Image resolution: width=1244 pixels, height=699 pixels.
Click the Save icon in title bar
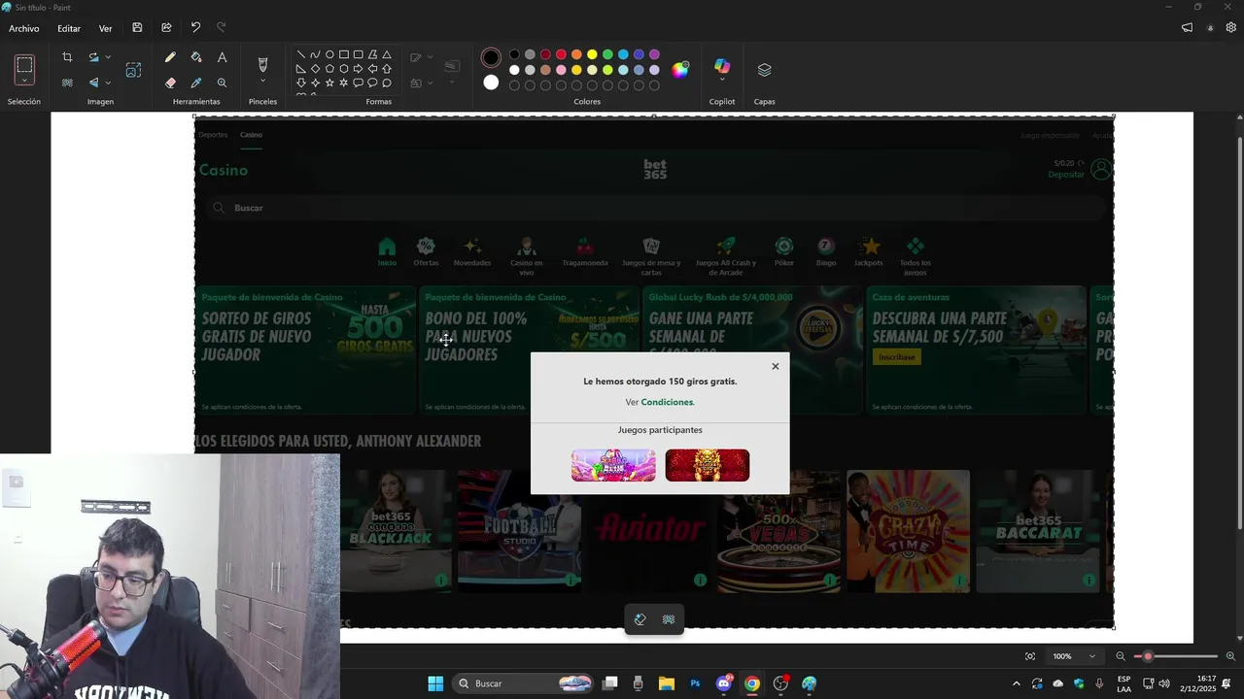pos(137,28)
